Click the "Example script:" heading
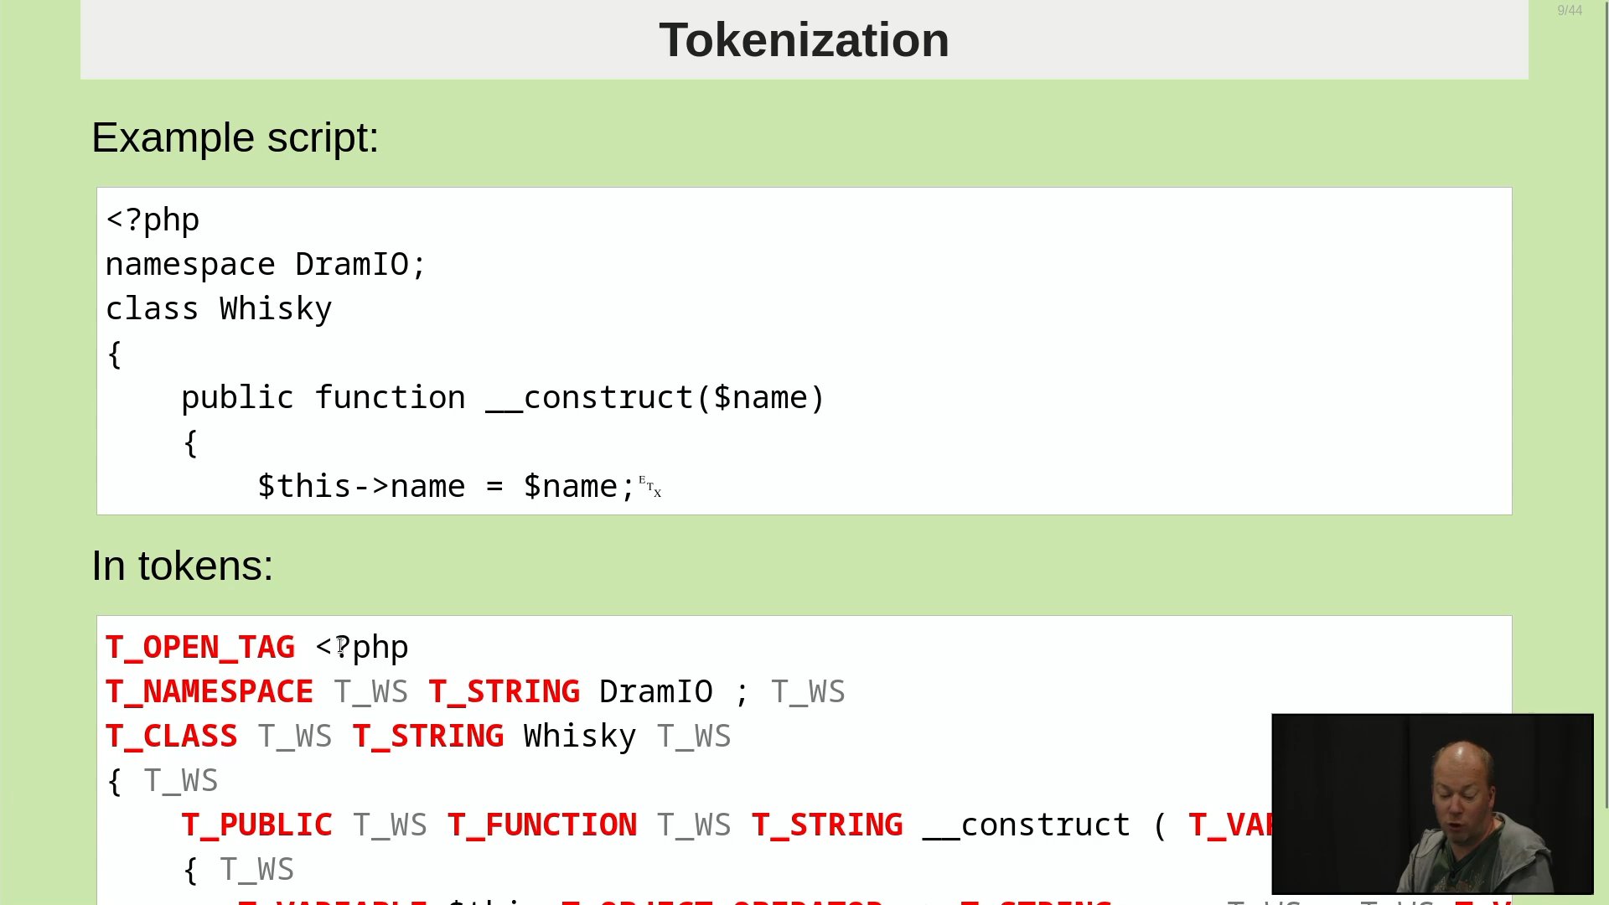 235,137
